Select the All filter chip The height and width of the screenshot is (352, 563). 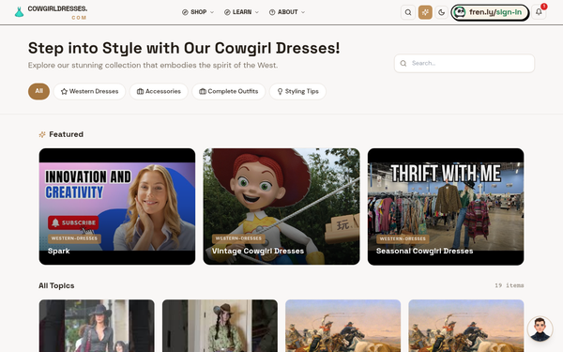tap(38, 91)
